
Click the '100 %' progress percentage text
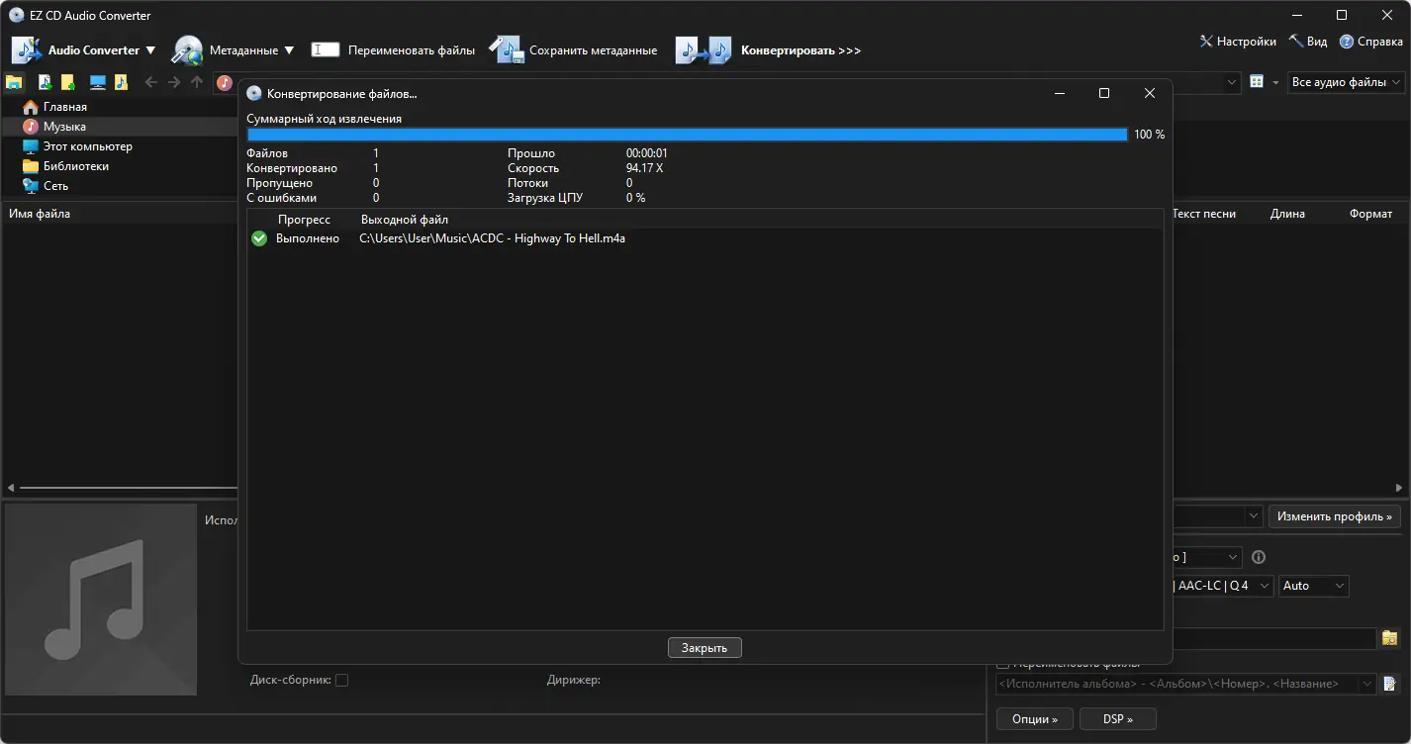click(x=1149, y=135)
